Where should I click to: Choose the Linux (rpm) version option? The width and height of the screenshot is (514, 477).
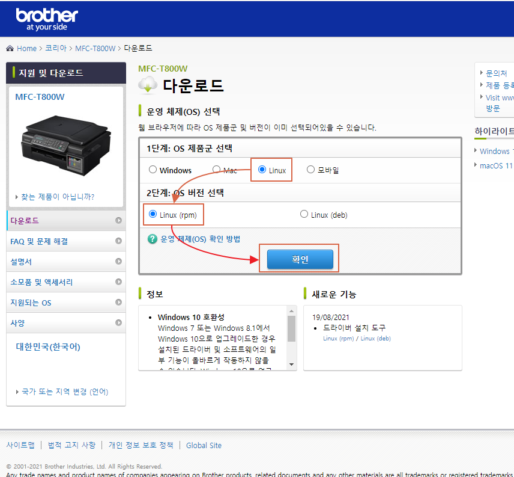pyautogui.click(x=153, y=214)
